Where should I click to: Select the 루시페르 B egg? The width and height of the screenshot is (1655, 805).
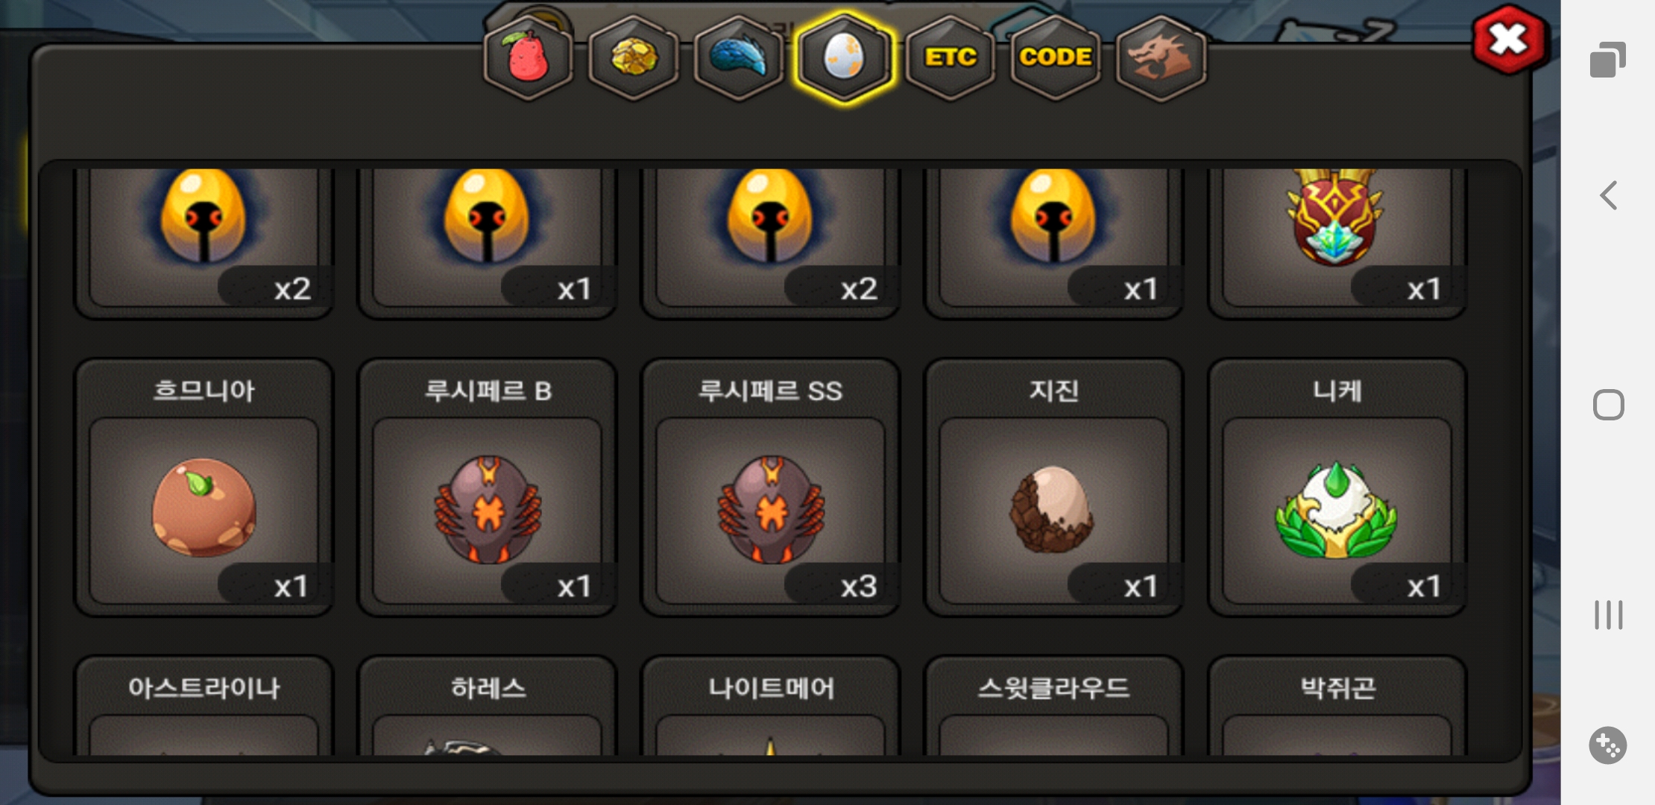click(x=487, y=487)
